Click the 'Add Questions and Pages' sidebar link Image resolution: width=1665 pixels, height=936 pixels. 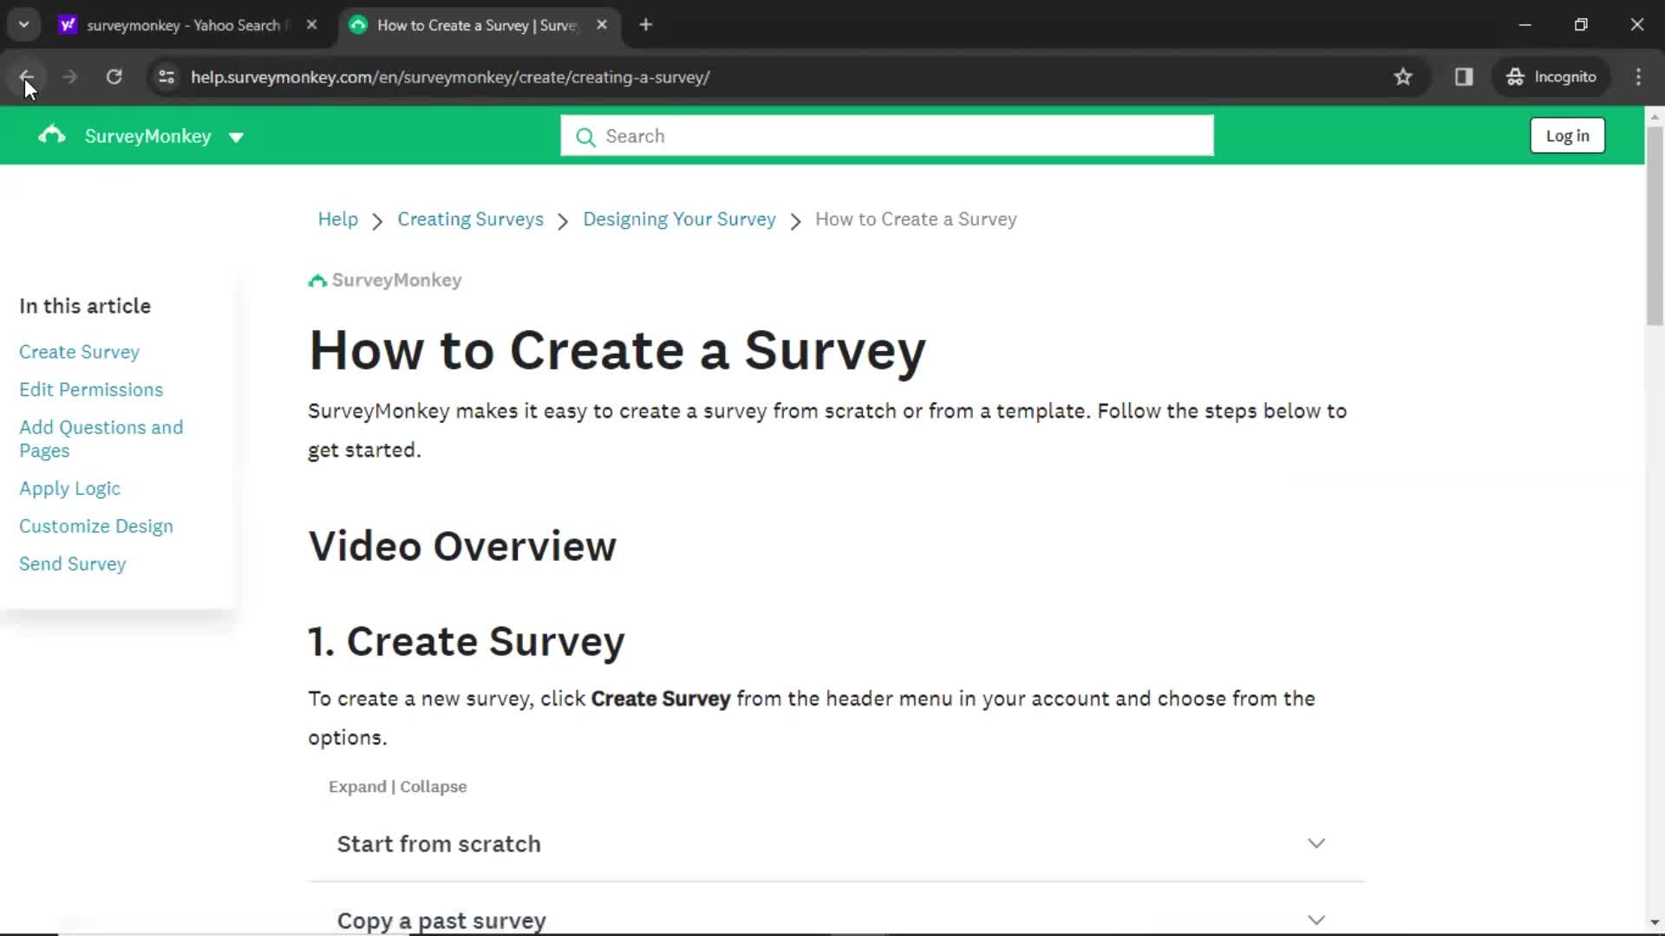(x=101, y=439)
